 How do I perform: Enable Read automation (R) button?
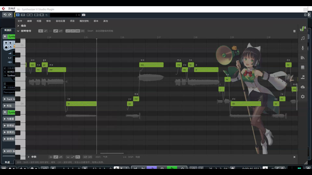[28, 15]
